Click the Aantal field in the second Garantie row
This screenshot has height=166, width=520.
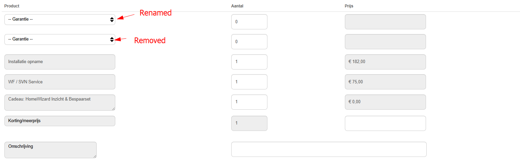[x=249, y=42]
